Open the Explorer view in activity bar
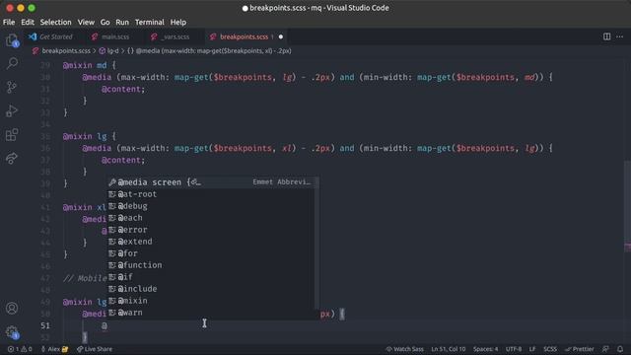Image resolution: width=631 pixels, height=355 pixels. (12, 40)
